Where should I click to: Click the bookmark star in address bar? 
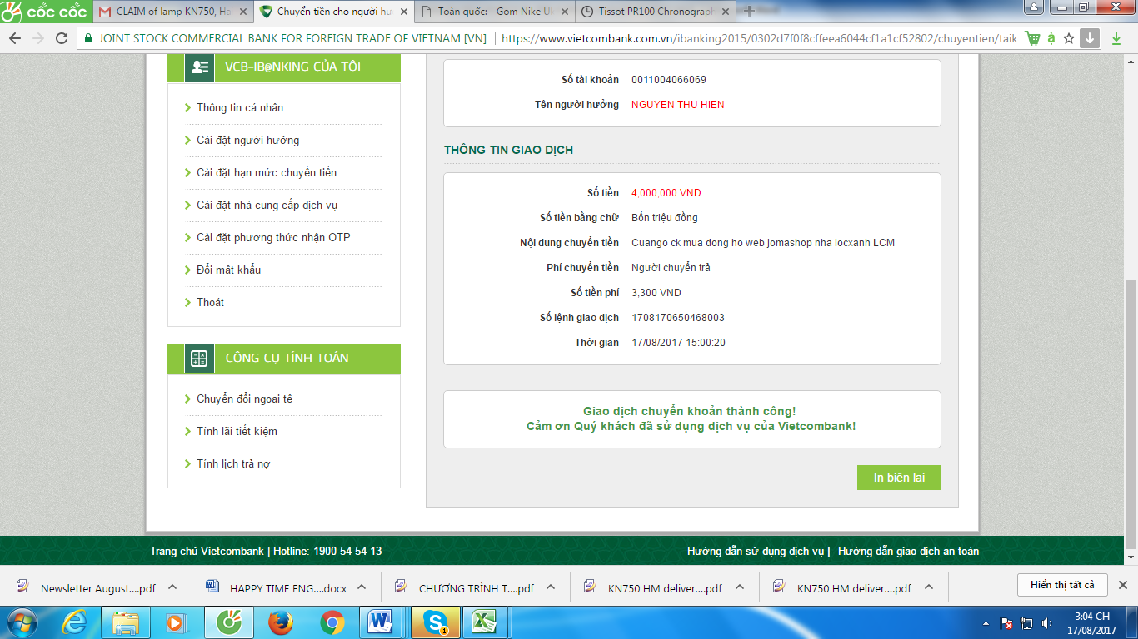click(1069, 38)
